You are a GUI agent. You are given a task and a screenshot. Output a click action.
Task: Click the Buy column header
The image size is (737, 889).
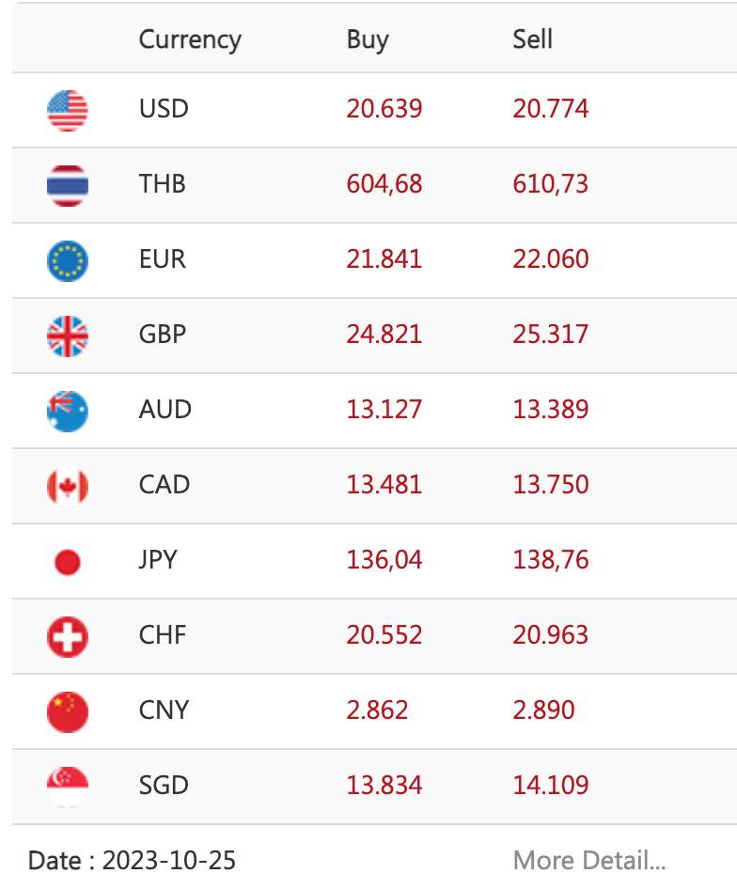tap(368, 39)
